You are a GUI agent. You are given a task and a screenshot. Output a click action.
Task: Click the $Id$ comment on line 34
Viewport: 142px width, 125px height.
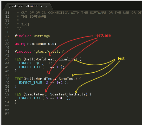[x=25, y=24]
